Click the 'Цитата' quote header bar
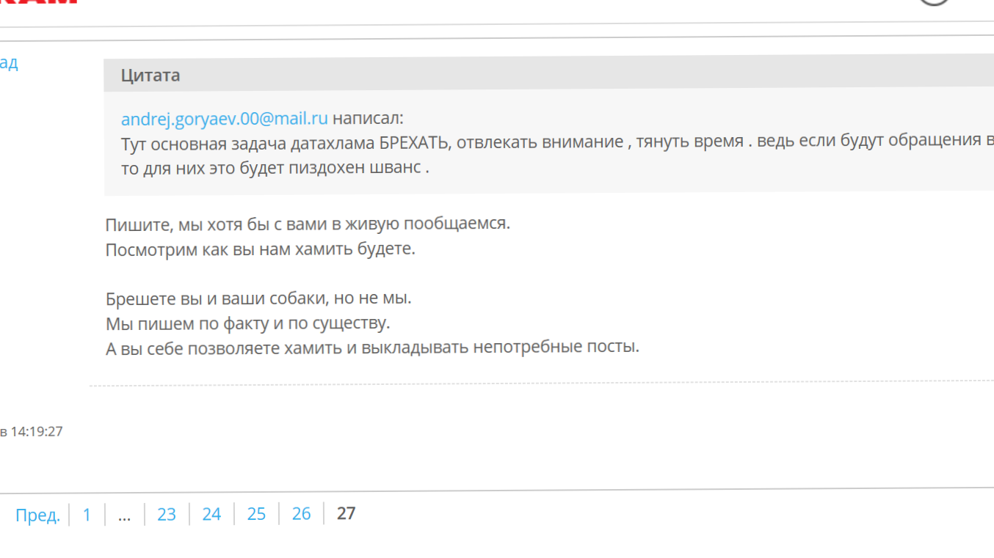 (x=150, y=75)
